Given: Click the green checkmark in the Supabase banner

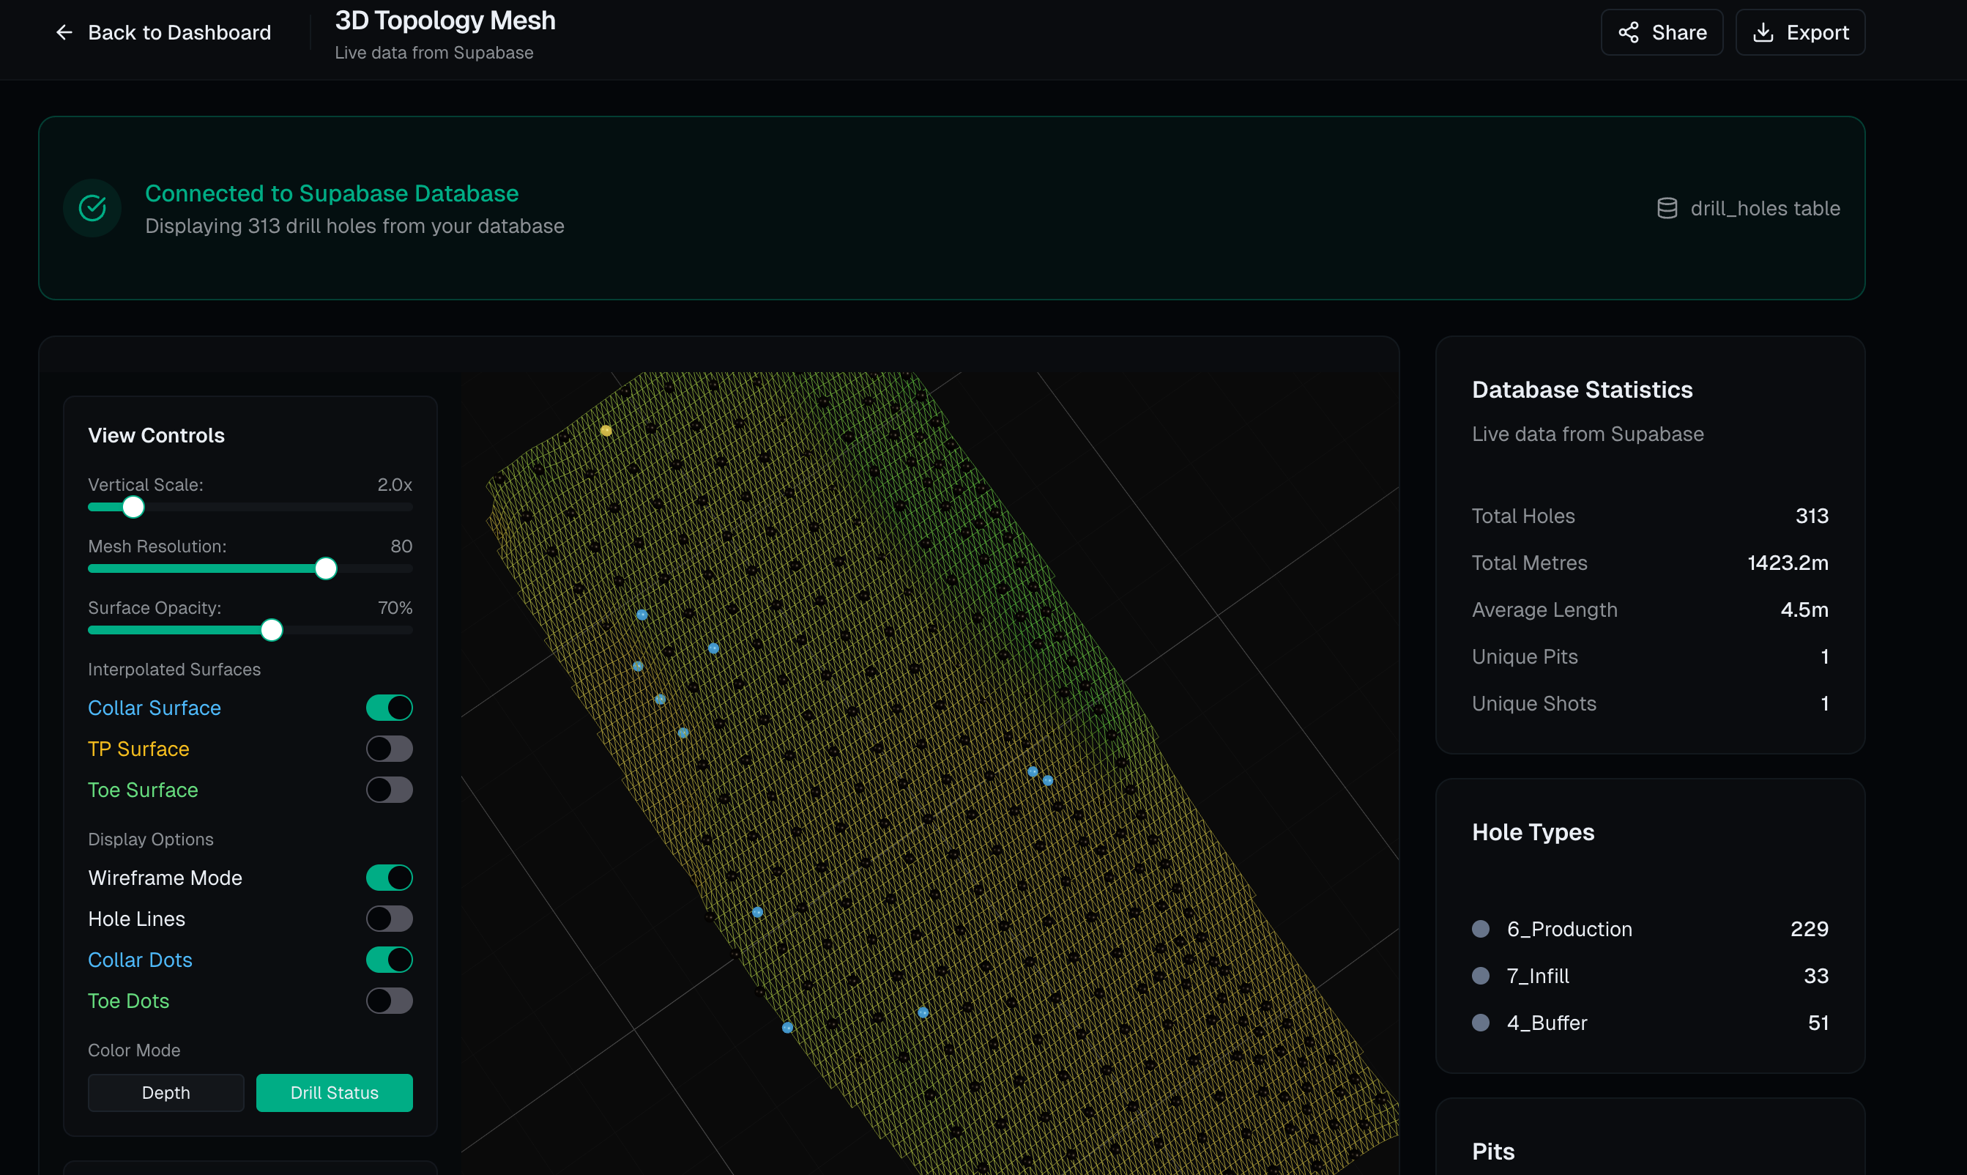Looking at the screenshot, I should coord(92,207).
